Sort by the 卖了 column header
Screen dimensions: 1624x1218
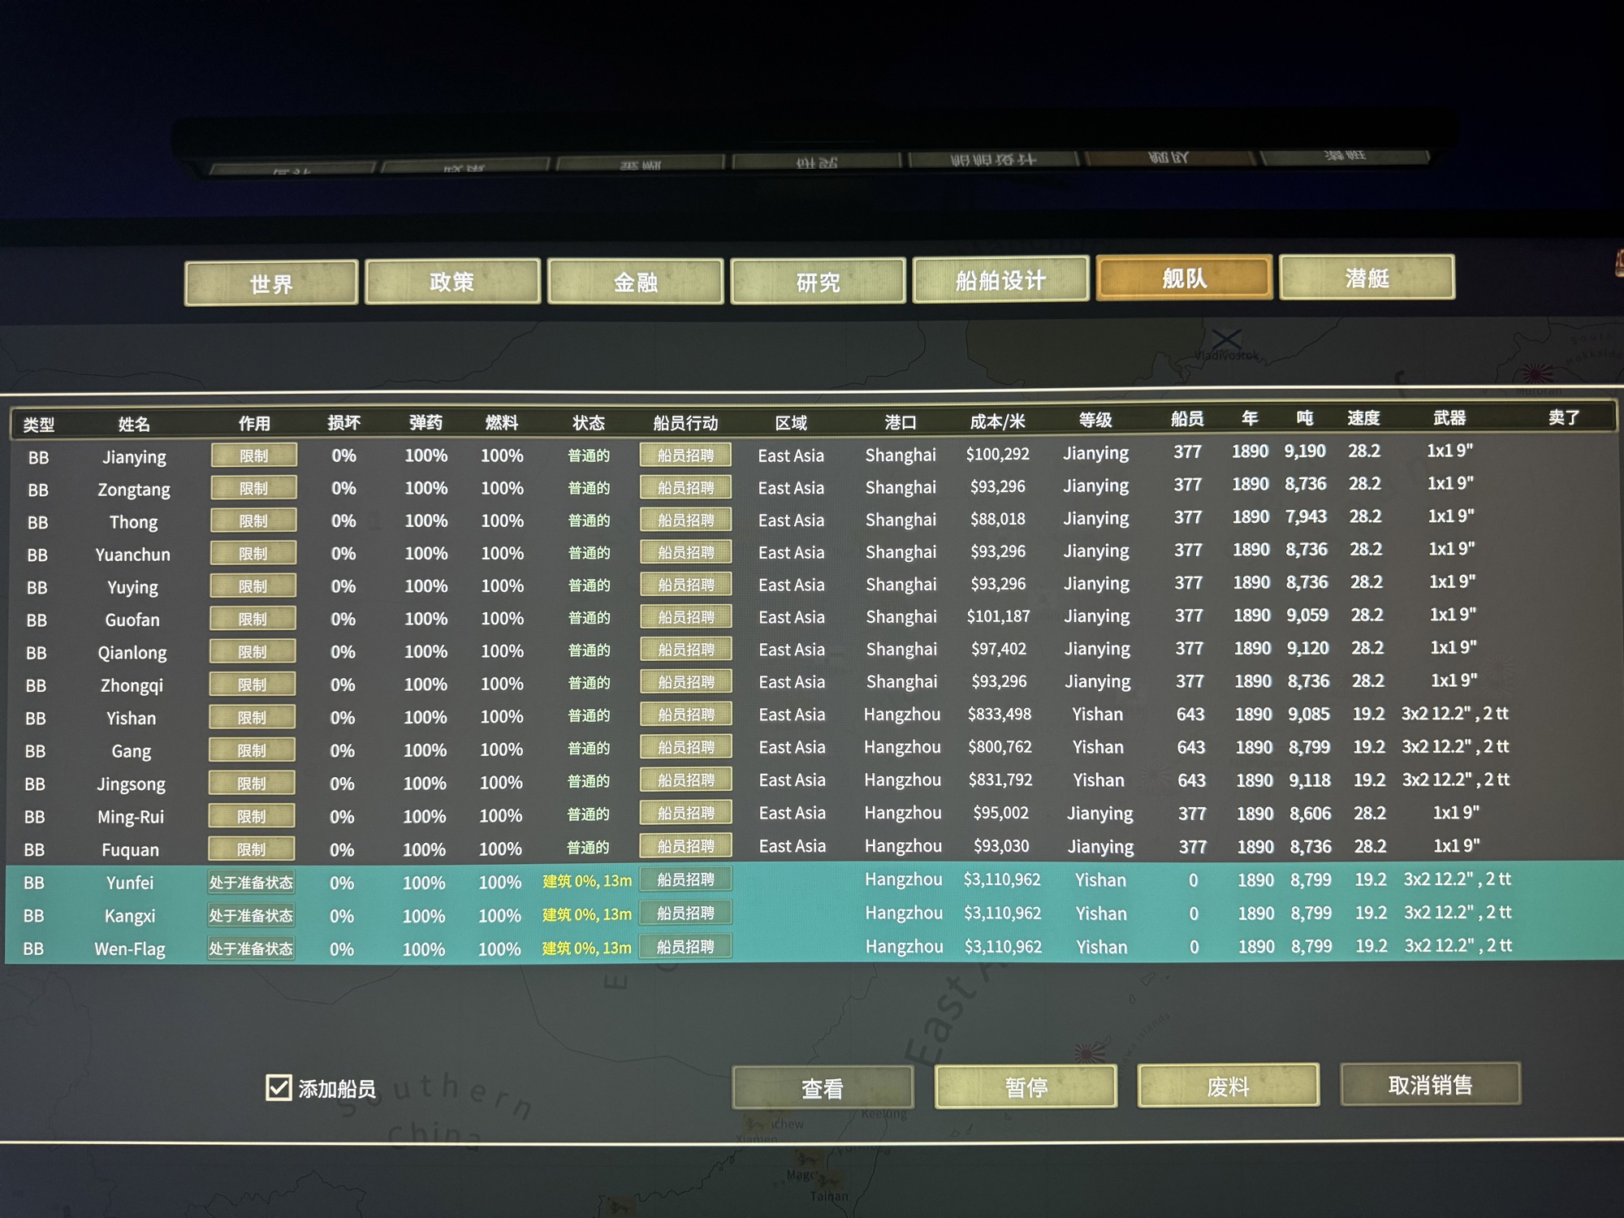pyautogui.click(x=1563, y=417)
